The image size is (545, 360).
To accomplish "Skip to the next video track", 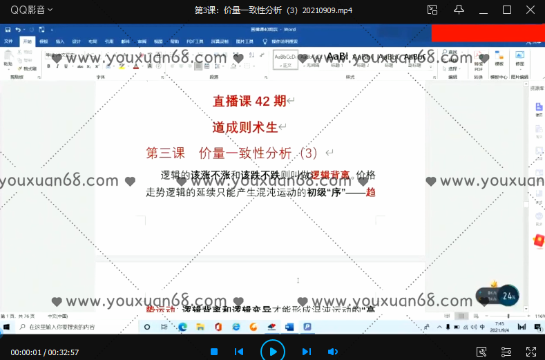I will point(306,352).
